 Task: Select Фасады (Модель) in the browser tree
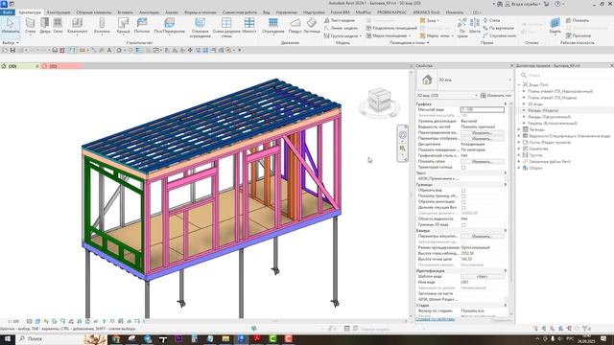click(543, 110)
